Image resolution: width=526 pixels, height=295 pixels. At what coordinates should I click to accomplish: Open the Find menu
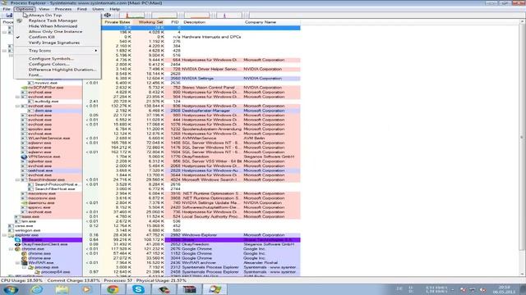click(82, 9)
